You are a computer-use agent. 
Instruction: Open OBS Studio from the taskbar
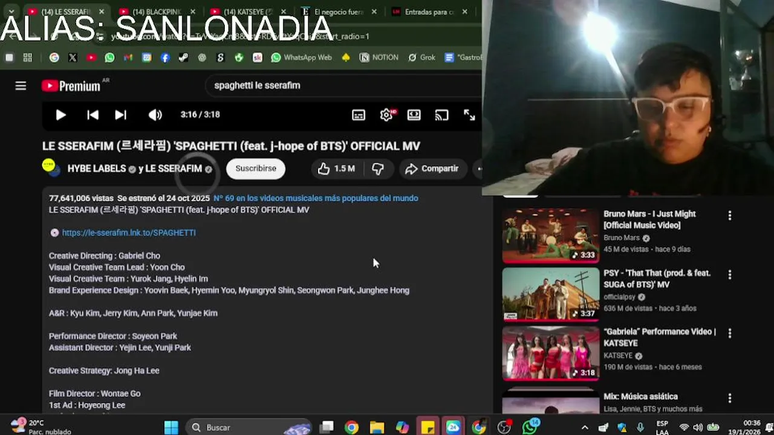[504, 427]
